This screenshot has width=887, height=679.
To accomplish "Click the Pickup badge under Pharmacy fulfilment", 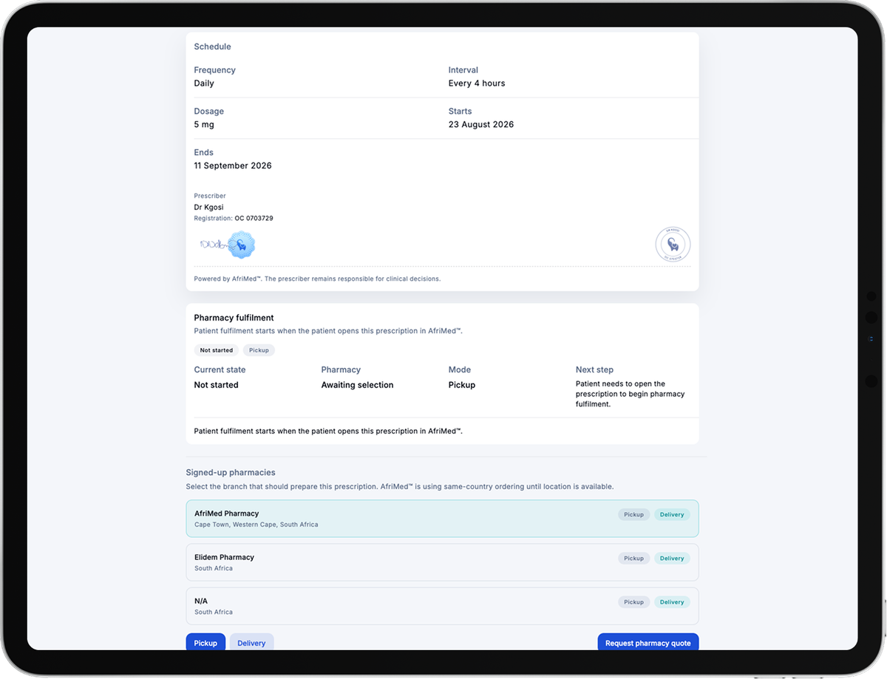I will click(259, 350).
